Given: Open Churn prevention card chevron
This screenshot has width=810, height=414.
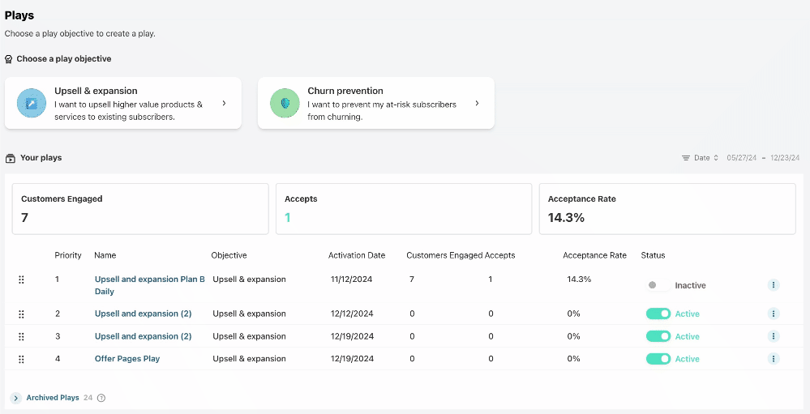Looking at the screenshot, I should point(477,103).
